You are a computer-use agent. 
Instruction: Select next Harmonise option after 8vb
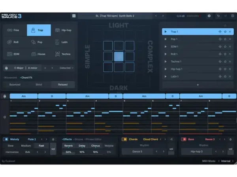click(45, 152)
